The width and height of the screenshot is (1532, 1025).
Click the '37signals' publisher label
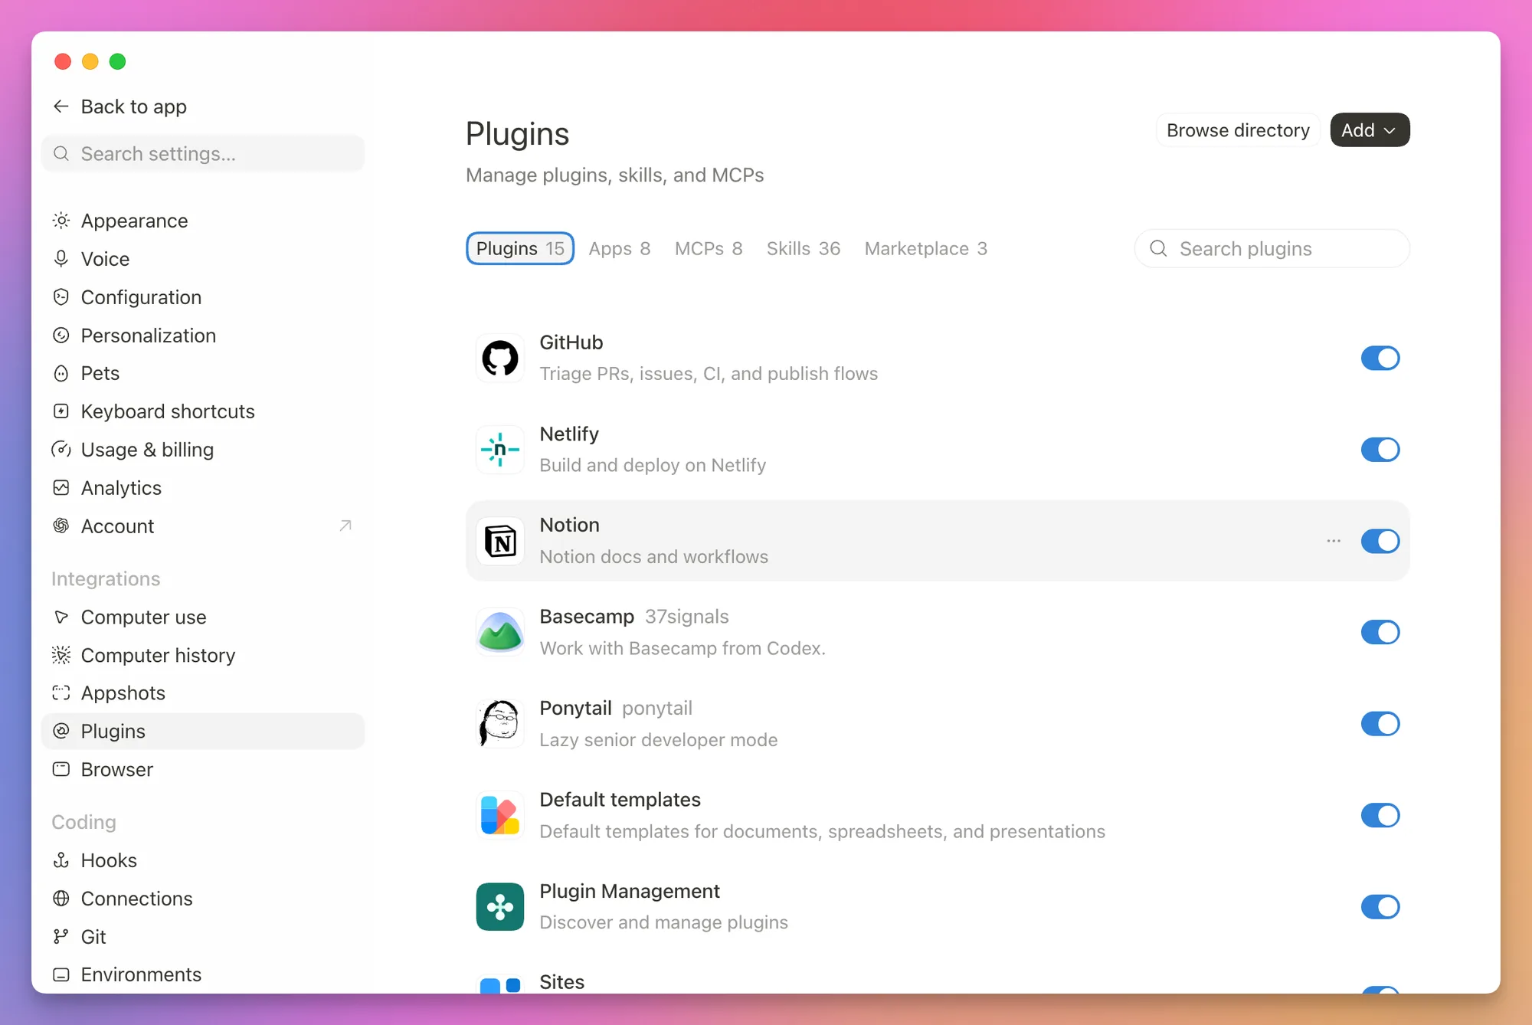tap(687, 617)
